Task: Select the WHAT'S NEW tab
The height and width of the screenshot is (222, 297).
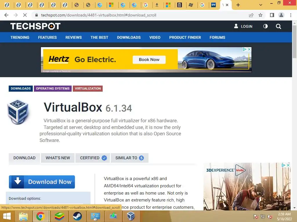Action: point(58,158)
